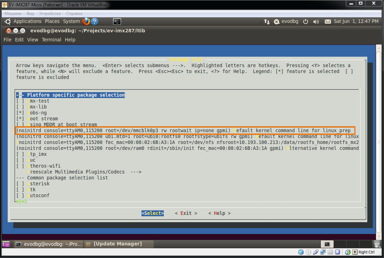The height and width of the screenshot is (258, 384).
Task: Toggle the imx-test package checkbox
Action: pyautogui.click(x=20, y=101)
